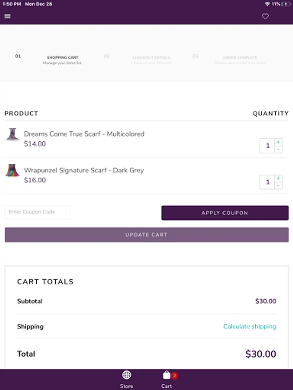Click the Wrapunzel Signature Scarf thumbnail
The height and width of the screenshot is (390, 293).
(12, 170)
